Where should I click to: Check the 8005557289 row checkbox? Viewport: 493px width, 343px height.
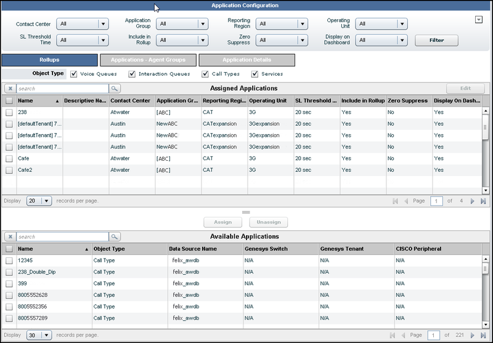pyautogui.click(x=9, y=318)
